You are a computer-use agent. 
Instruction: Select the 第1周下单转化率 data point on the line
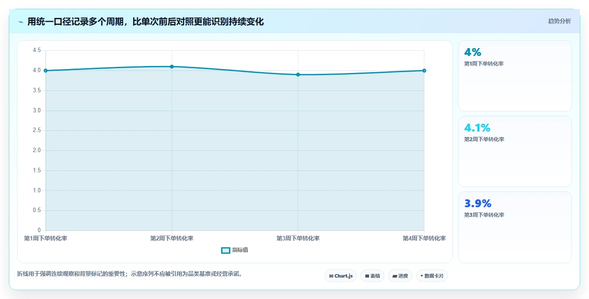tap(46, 70)
